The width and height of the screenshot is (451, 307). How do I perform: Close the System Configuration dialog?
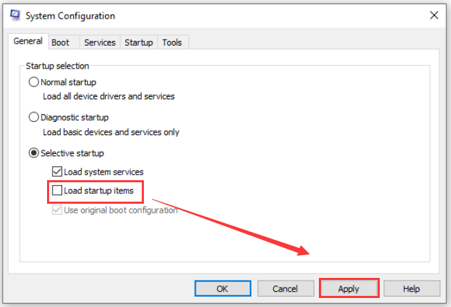[x=434, y=15]
